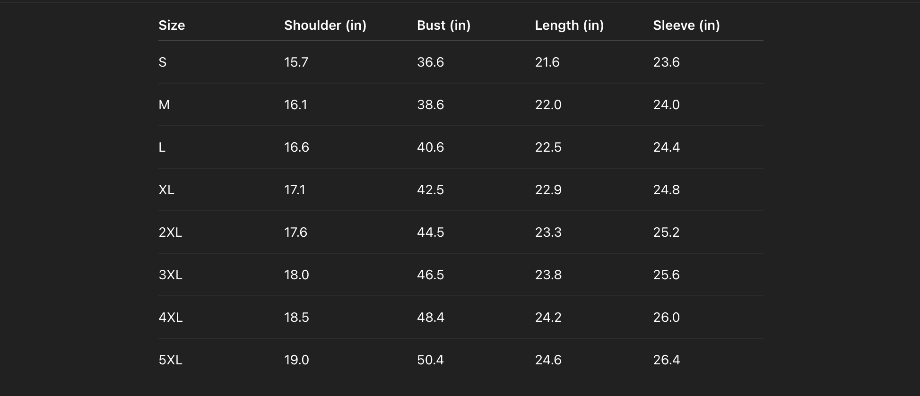Click the 44.5 bust value for 2XL
Viewport: 920px width, 396px height.
[430, 232]
